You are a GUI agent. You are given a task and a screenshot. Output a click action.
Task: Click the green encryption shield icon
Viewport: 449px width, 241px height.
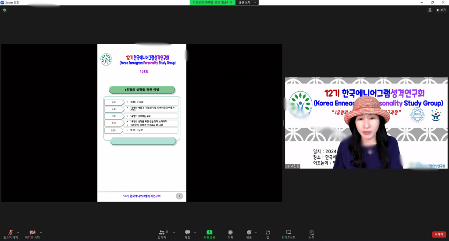coord(4,10)
